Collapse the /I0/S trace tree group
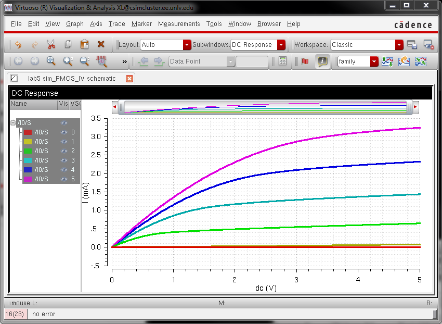 13,123
